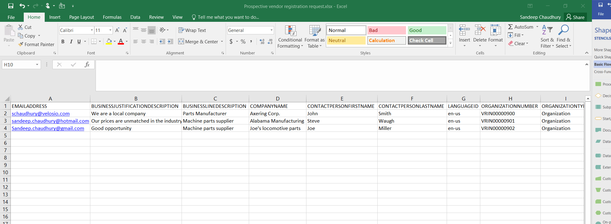The width and height of the screenshot is (611, 224).
Task: Switch to the Data tab
Action: pyautogui.click(x=135, y=17)
